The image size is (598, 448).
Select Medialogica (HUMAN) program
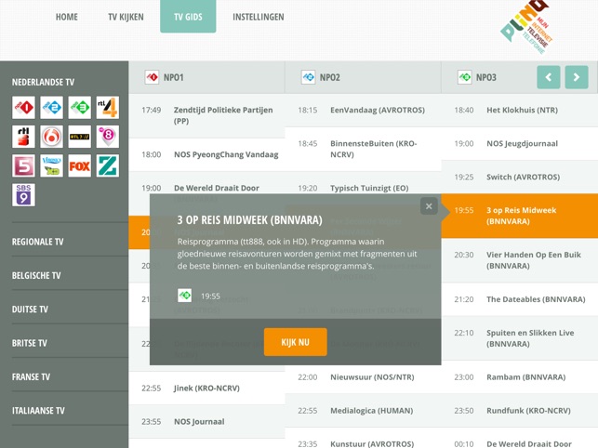(x=363, y=411)
